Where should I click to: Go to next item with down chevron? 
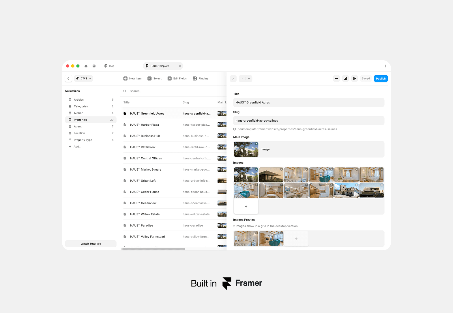pos(249,78)
